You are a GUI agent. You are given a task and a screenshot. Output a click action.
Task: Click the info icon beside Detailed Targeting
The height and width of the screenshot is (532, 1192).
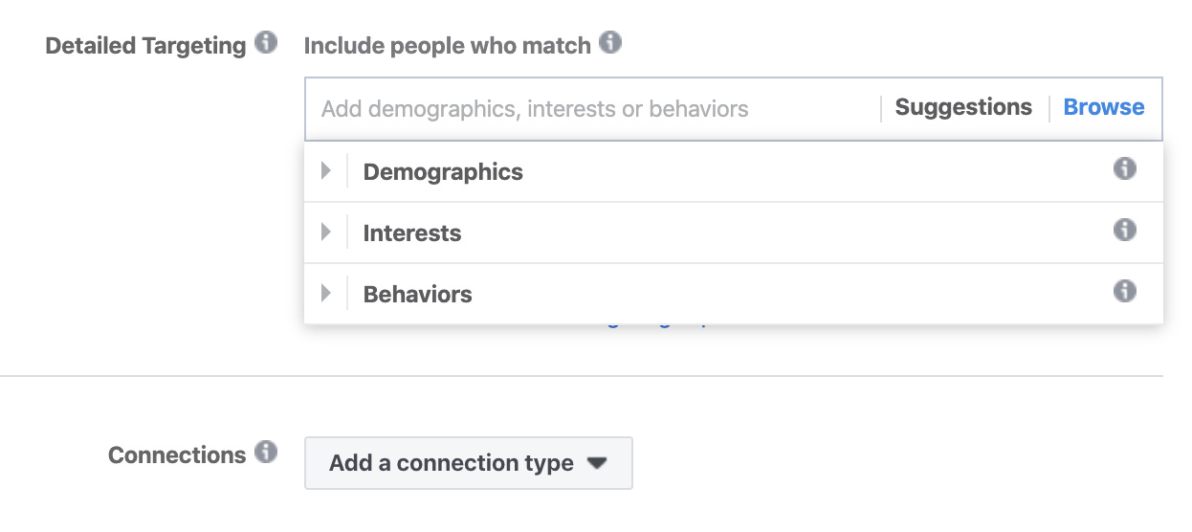point(266,43)
